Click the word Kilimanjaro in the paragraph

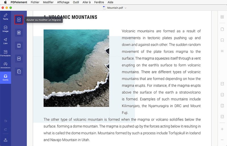(131, 106)
